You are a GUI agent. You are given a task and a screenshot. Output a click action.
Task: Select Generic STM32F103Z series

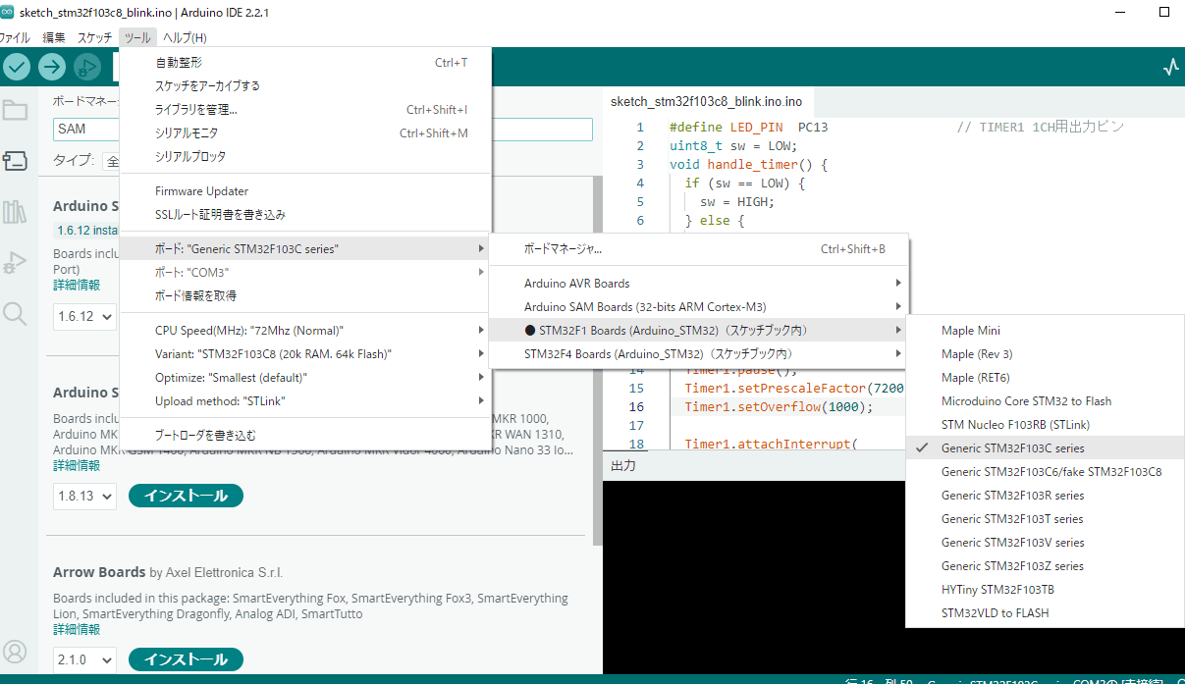coord(1045,566)
